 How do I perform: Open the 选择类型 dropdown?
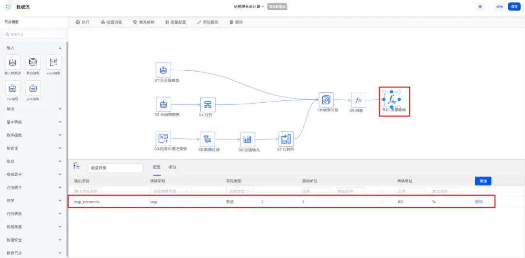pyautogui.click(x=240, y=191)
